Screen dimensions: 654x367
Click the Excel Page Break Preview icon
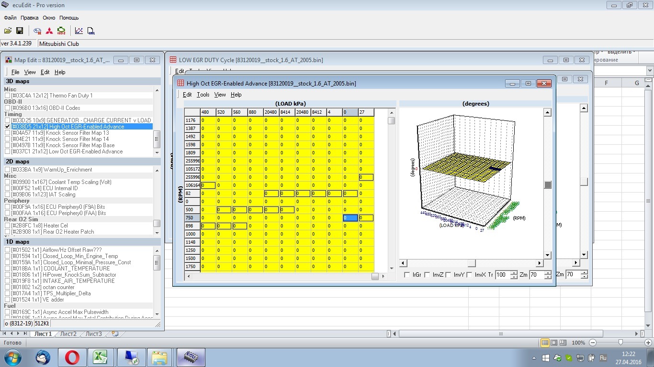point(563,343)
